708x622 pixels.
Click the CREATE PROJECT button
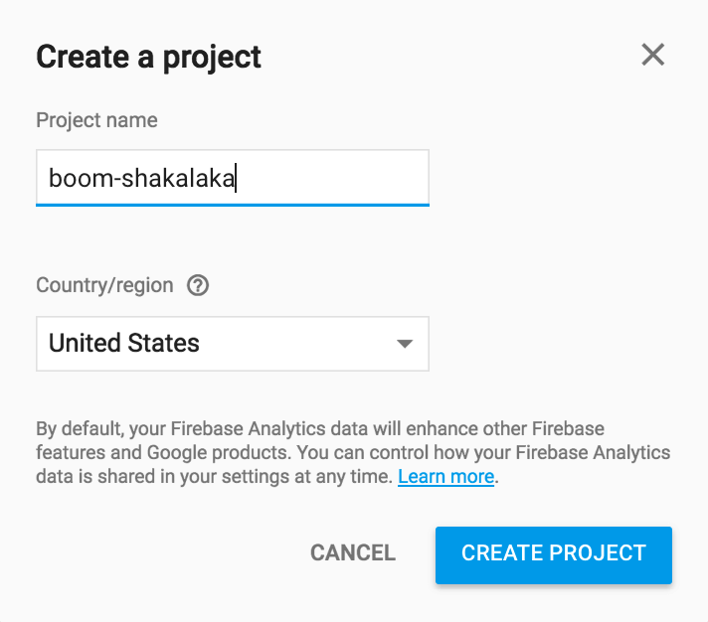click(x=554, y=555)
